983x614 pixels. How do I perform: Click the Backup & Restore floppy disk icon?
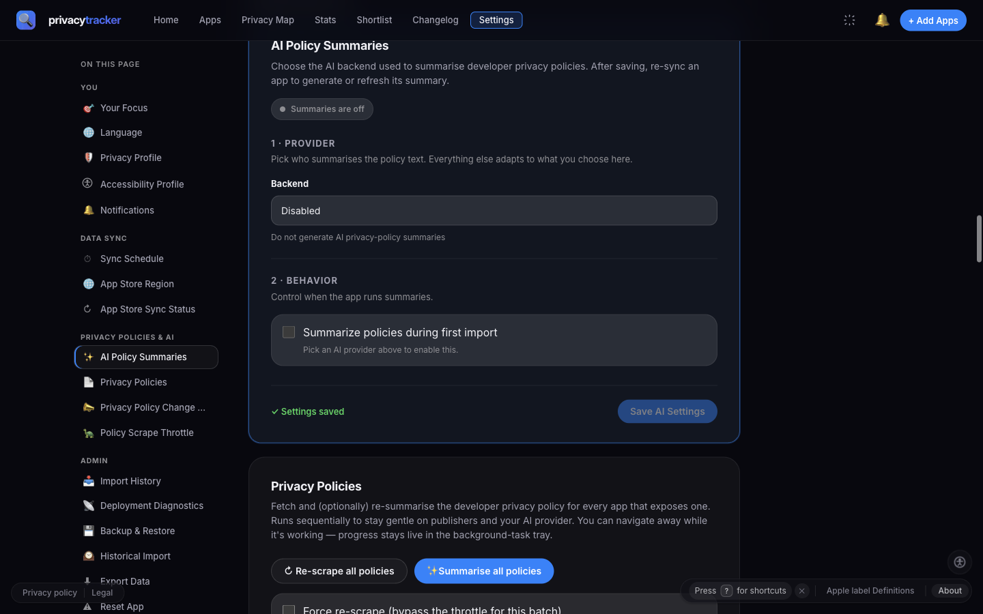pos(88,531)
